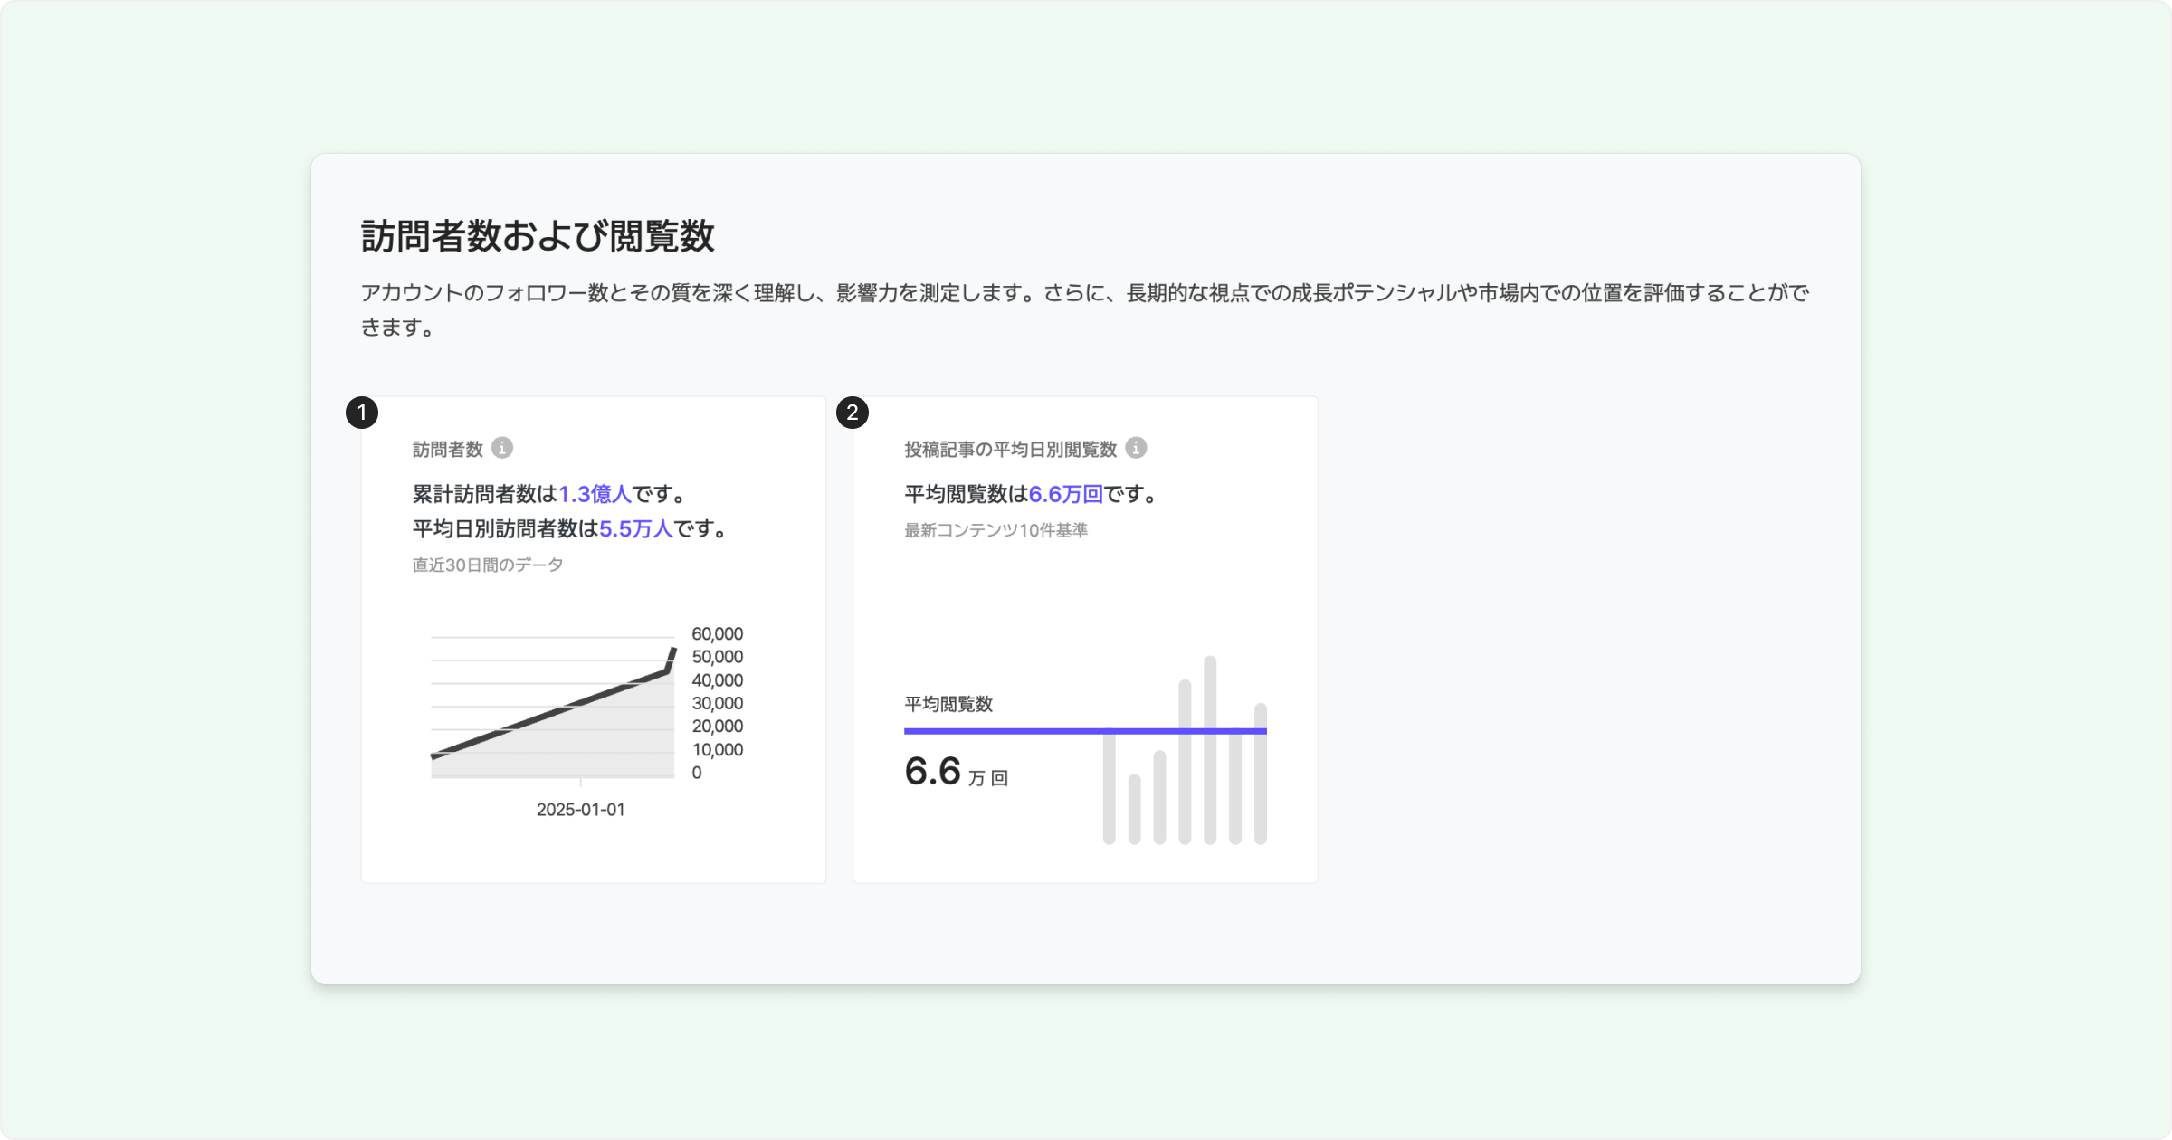Click info icon next to 訪問者数
This screenshot has height=1140, width=2172.
click(x=502, y=448)
